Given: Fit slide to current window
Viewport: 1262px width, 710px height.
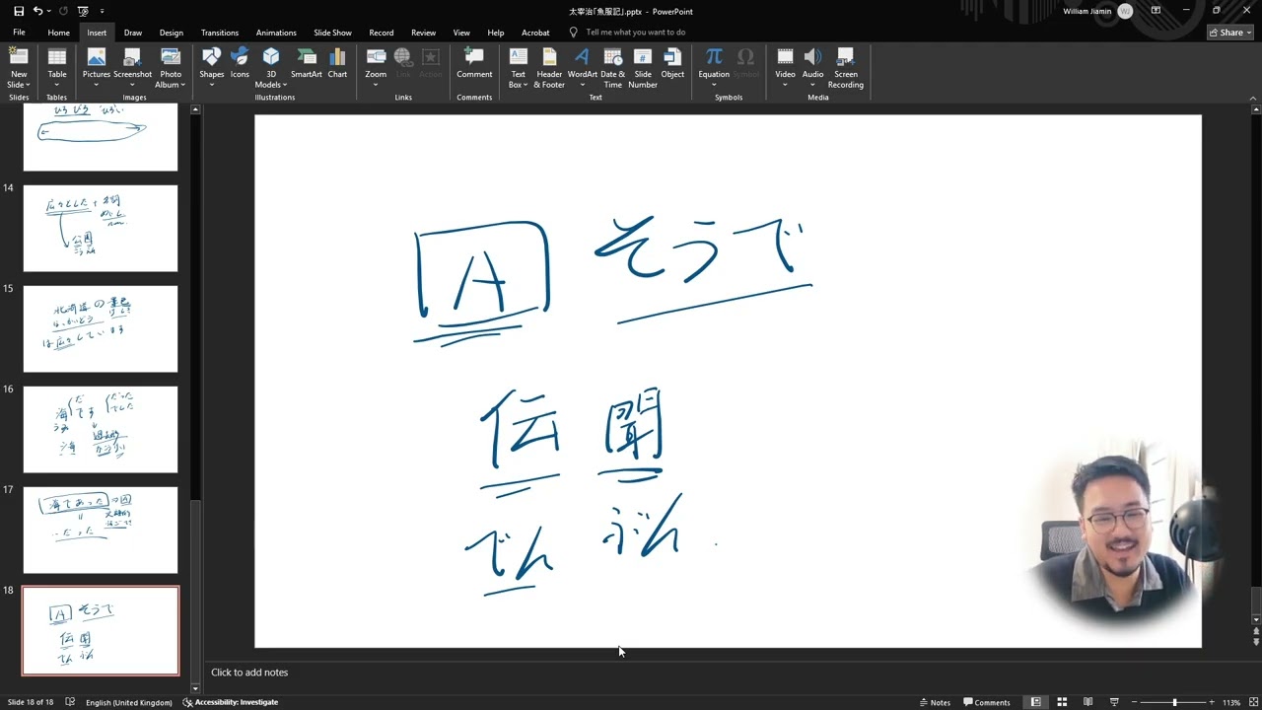Looking at the screenshot, I should click(1252, 702).
